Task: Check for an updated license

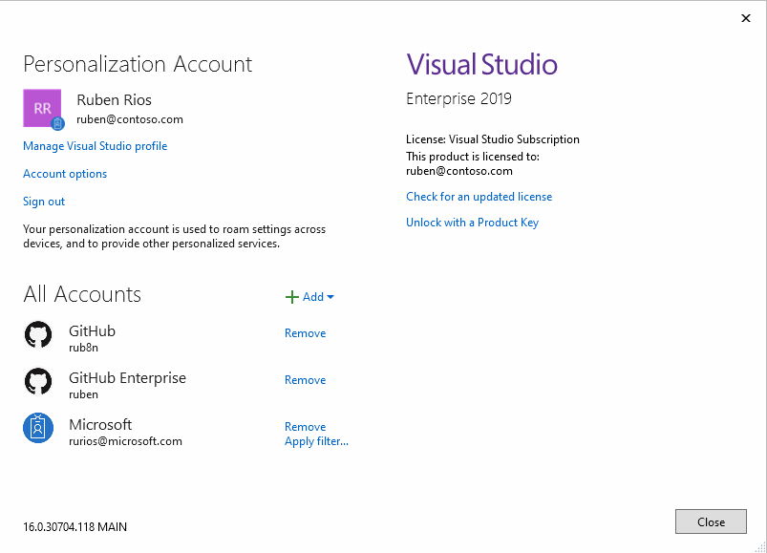Action: 479,197
